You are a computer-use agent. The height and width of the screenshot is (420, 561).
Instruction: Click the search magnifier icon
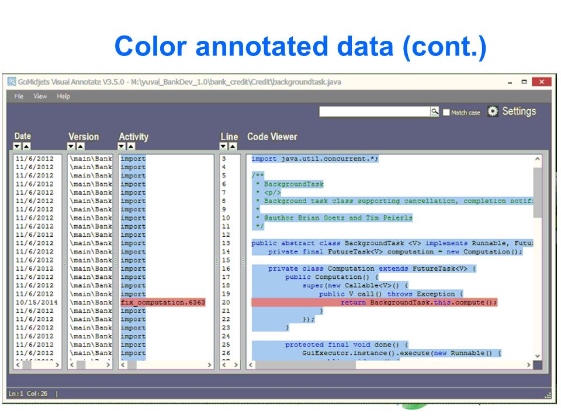point(434,112)
